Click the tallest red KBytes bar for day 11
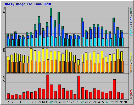This screenshot has width=134, height=105. pyautogui.click(x=47, y=87)
